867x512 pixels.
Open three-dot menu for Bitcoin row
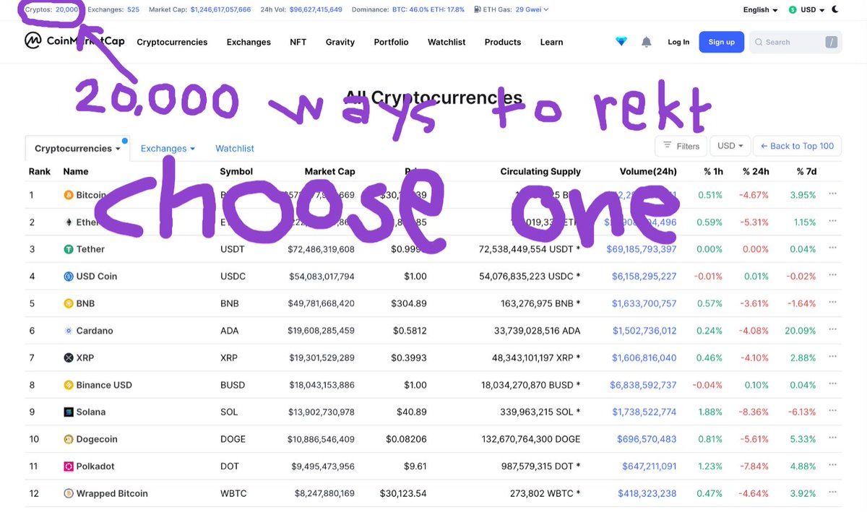(x=833, y=194)
